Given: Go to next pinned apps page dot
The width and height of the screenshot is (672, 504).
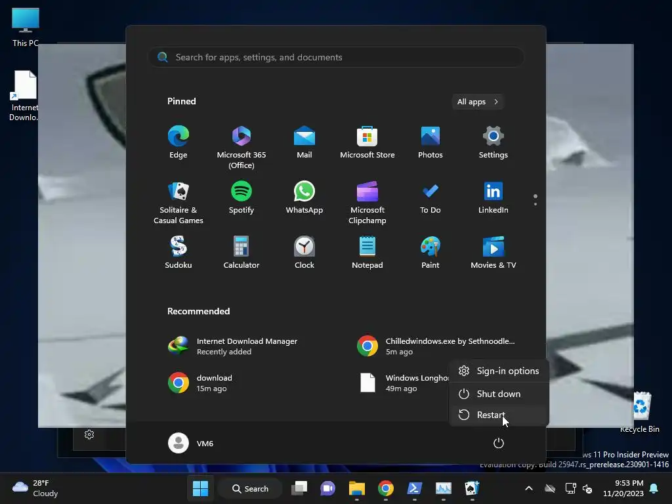Looking at the screenshot, I should pyautogui.click(x=535, y=204).
